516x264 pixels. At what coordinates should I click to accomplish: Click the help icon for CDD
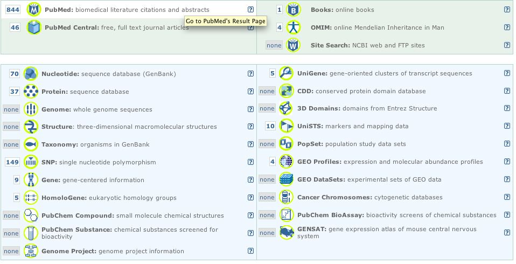click(507, 91)
